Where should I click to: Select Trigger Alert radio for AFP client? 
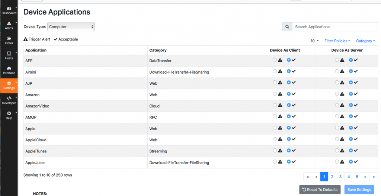coord(275,60)
